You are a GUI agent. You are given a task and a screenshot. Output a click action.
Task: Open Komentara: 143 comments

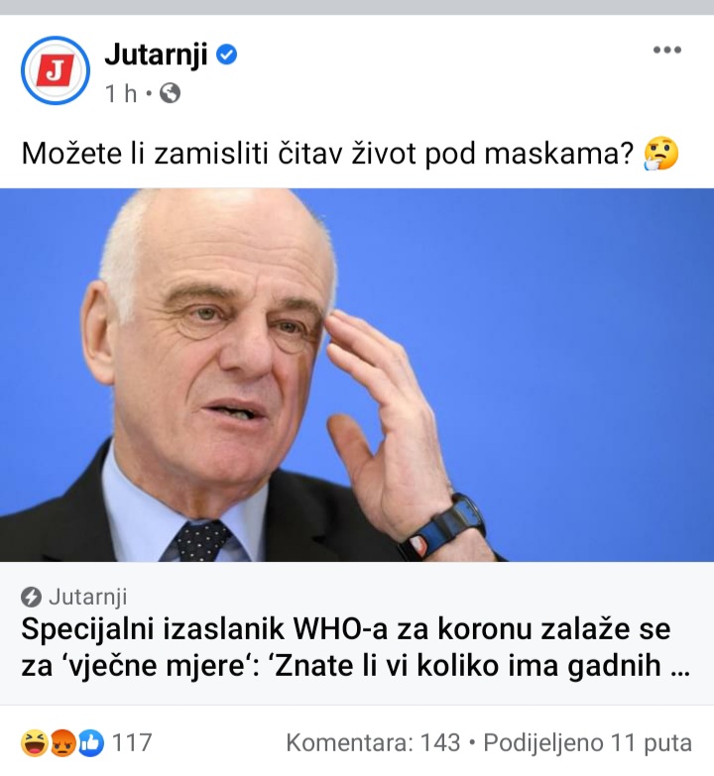(373, 743)
